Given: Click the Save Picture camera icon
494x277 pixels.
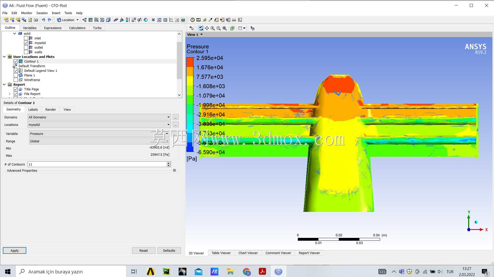Looking at the screenshot, I should click(36, 20).
